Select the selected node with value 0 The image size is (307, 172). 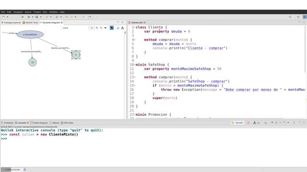click(x=76, y=55)
